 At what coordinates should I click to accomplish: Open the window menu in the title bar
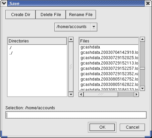tap(4, 3)
